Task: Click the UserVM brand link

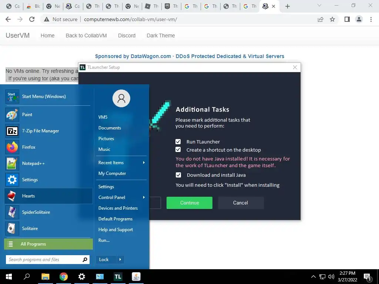Action: tap(18, 35)
